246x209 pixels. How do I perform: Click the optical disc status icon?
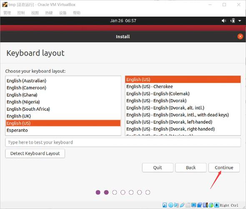[171, 205]
